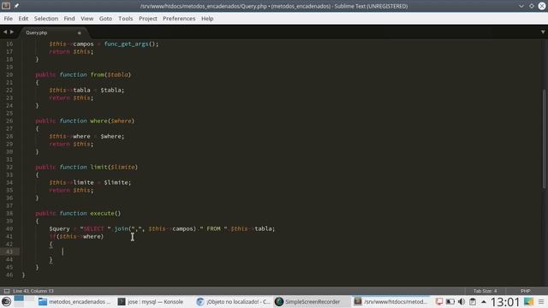548x308 pixels.
Task: Open the battery status tray icon
Action: pos(450,302)
